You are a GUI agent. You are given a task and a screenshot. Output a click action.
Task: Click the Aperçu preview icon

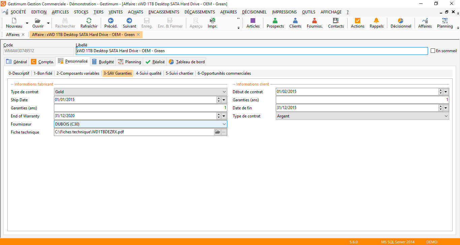pos(196,21)
